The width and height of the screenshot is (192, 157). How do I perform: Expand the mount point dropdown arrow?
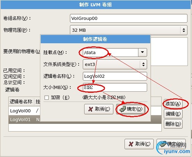coord(143,52)
